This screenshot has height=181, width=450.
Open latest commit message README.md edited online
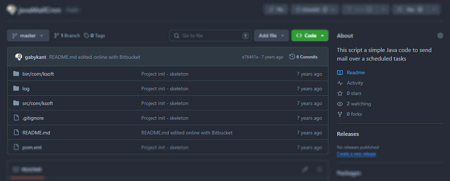tap(95, 57)
